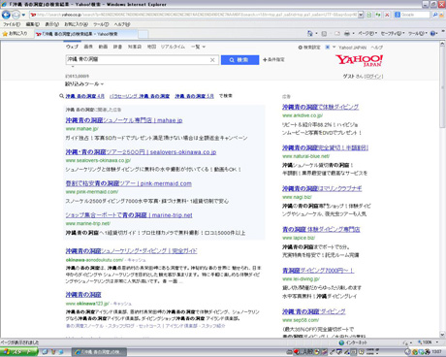
Task: Click the red Stop loading icon
Action: click(x=387, y=15)
